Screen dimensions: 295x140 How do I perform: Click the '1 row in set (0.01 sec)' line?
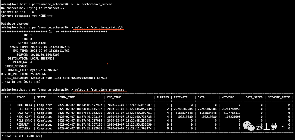21,82
